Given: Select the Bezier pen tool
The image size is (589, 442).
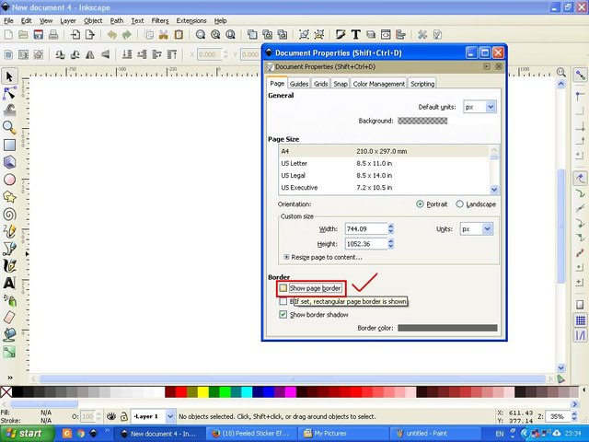Looking at the screenshot, I should 9,249.
